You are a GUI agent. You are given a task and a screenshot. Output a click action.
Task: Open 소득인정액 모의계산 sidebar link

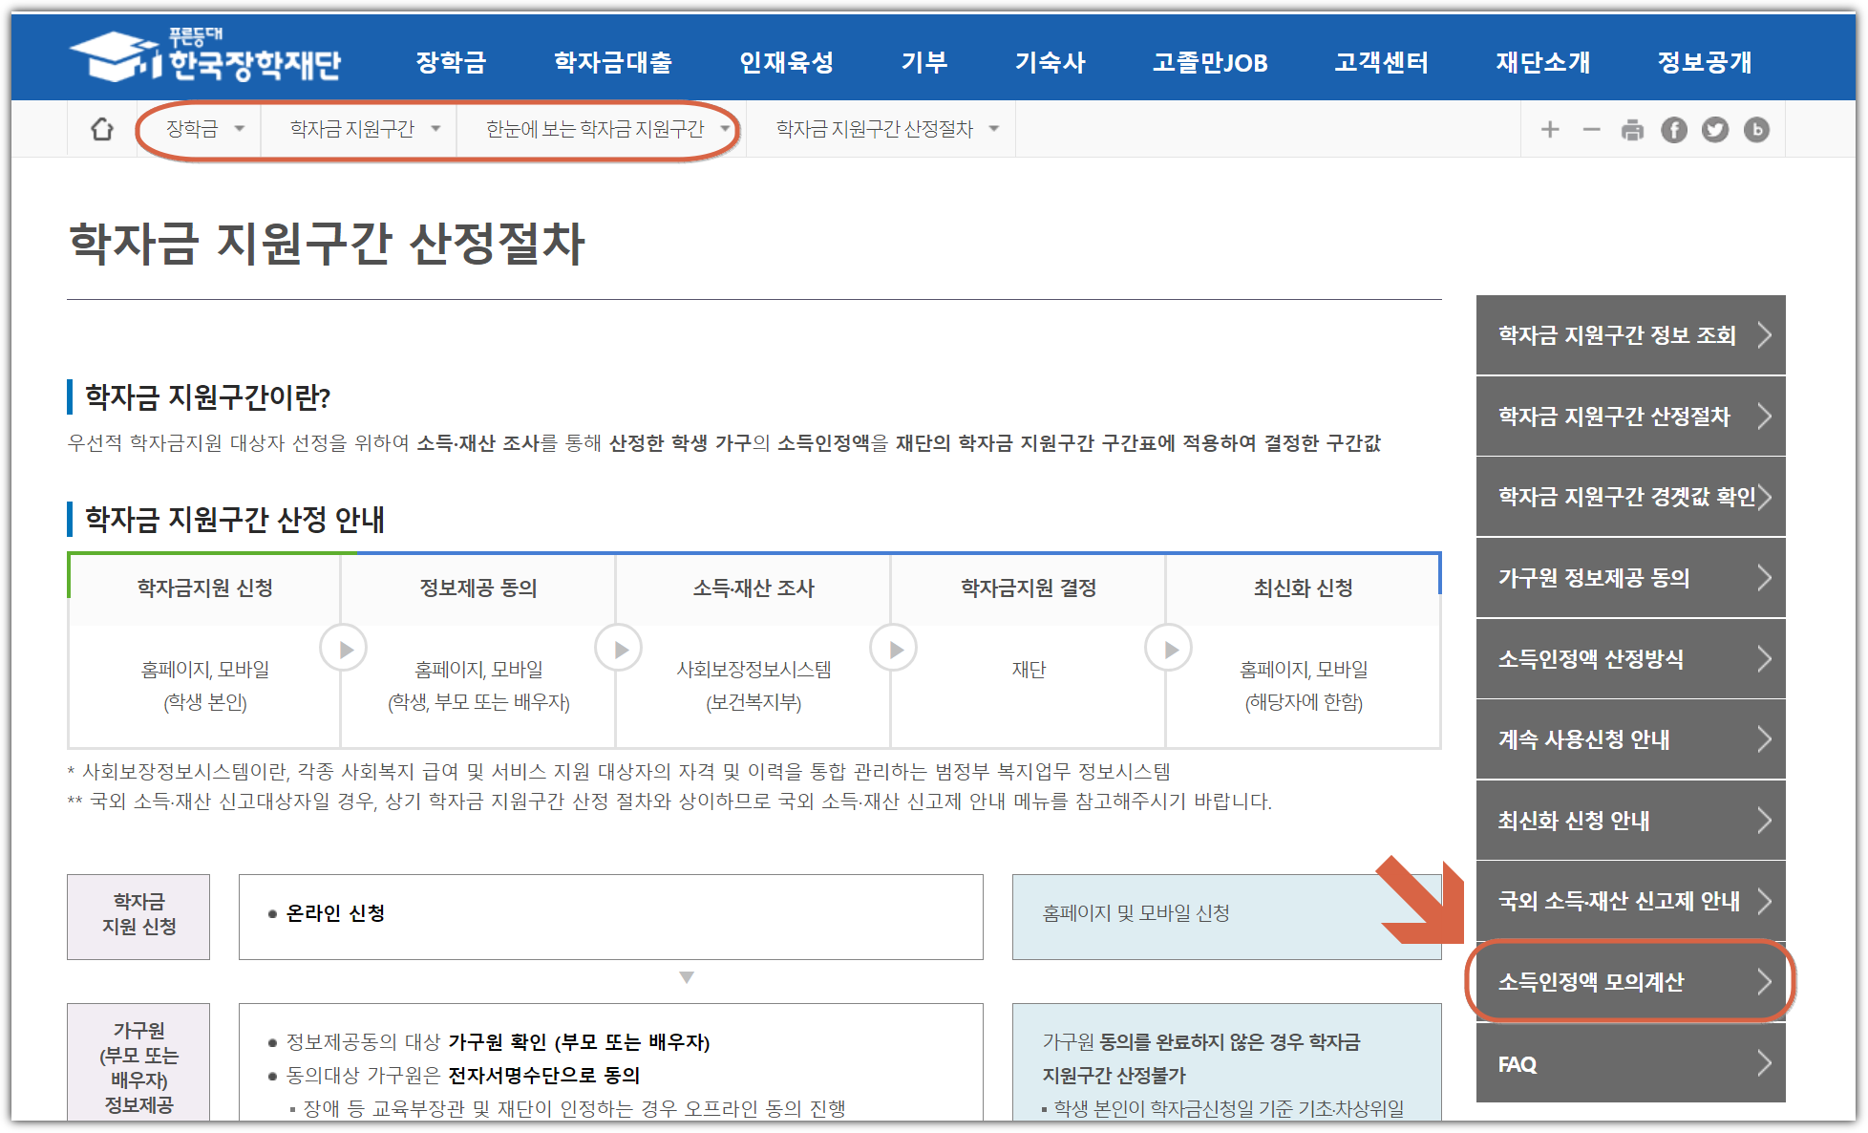coord(1630,982)
